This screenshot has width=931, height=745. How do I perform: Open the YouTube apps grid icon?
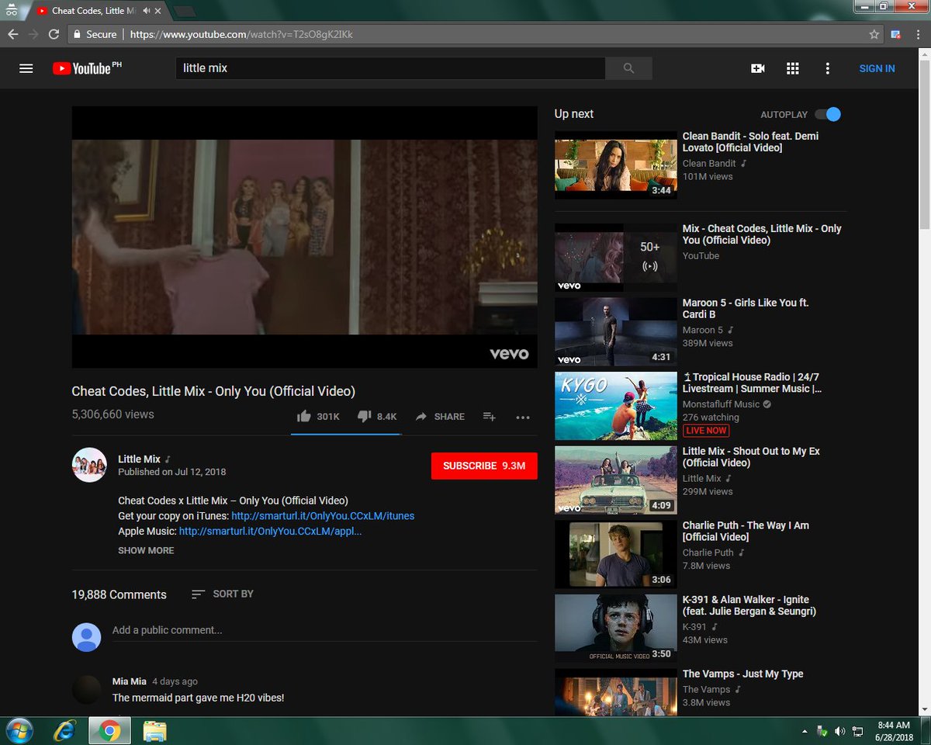793,68
